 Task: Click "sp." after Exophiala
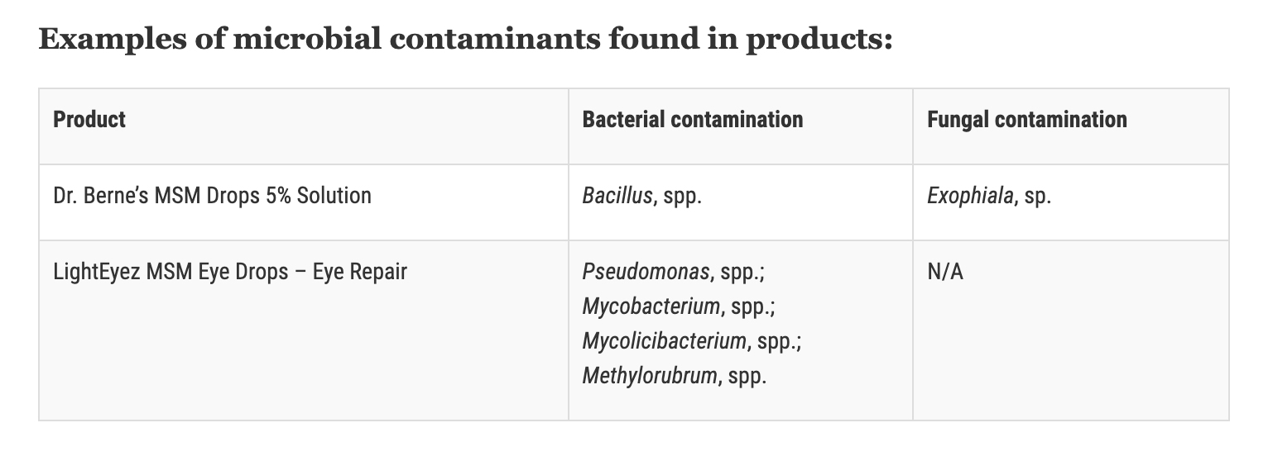coord(1038,198)
